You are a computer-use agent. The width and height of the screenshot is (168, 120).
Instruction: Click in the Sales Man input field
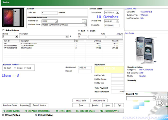coord(50,13)
